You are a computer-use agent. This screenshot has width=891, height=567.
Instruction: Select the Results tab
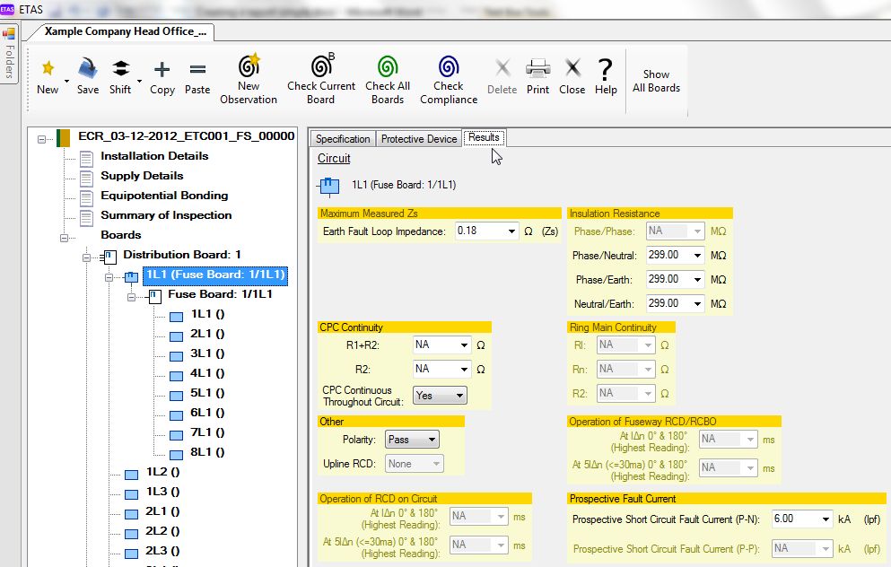pyautogui.click(x=484, y=137)
